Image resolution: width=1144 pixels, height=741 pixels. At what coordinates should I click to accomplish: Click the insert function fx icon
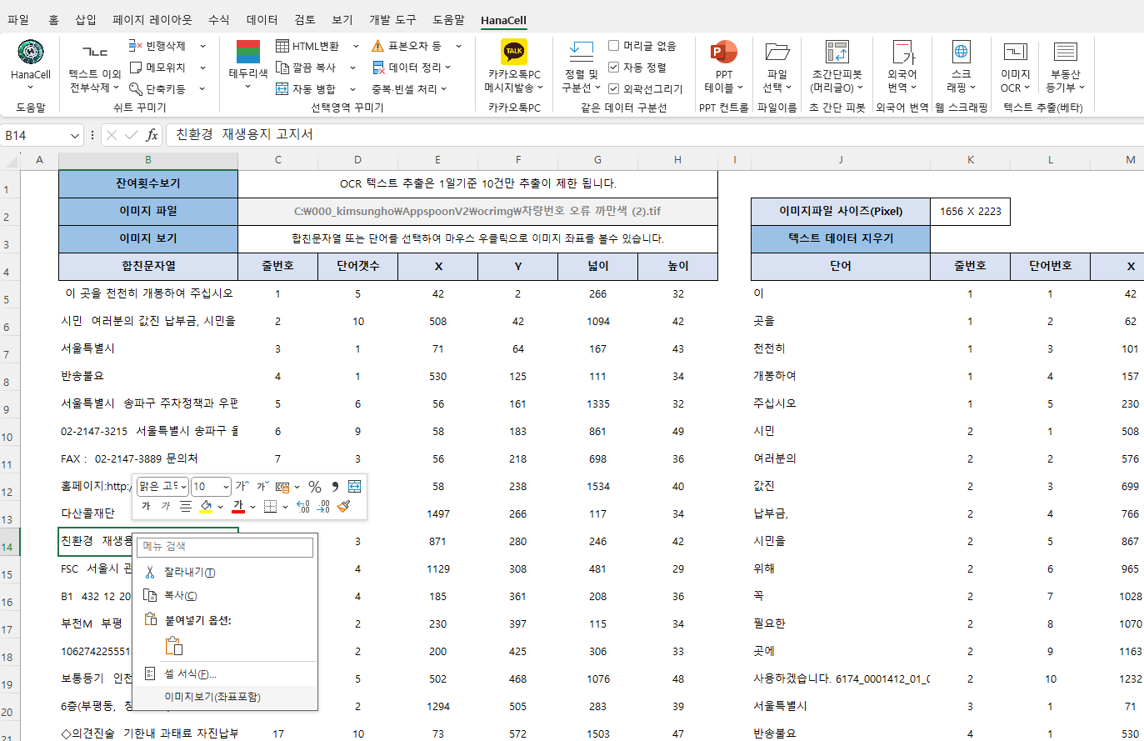[151, 135]
